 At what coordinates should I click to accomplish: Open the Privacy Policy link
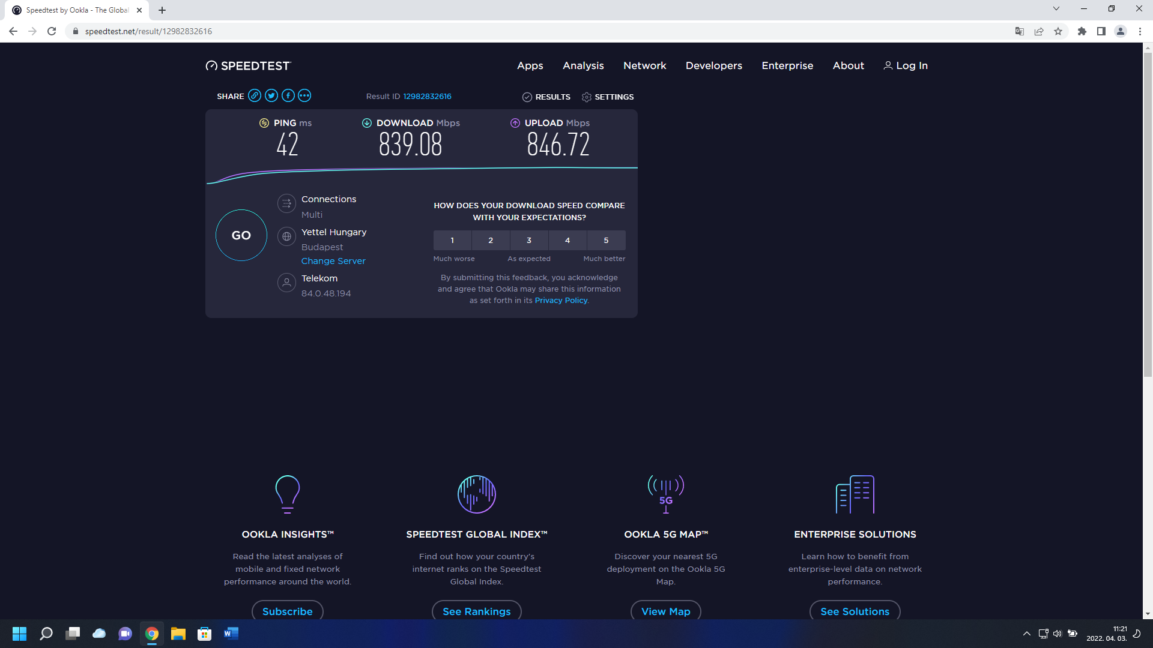tap(561, 300)
